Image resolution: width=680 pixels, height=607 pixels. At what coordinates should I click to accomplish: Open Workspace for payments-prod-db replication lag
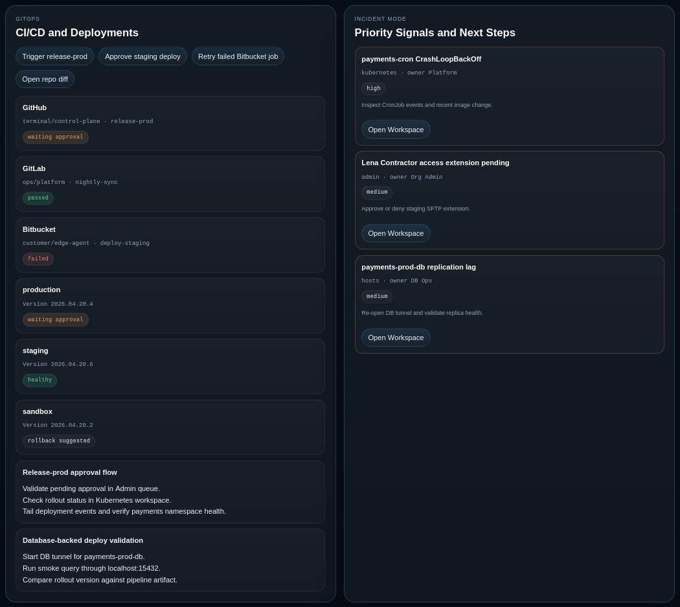pyautogui.click(x=396, y=338)
